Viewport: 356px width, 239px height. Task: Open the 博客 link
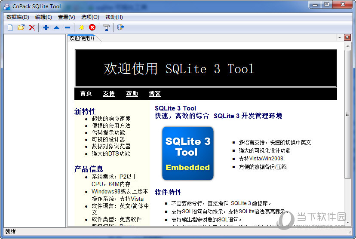(155, 93)
